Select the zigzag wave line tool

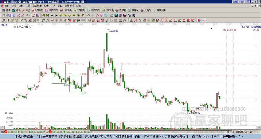tap(111, 20)
